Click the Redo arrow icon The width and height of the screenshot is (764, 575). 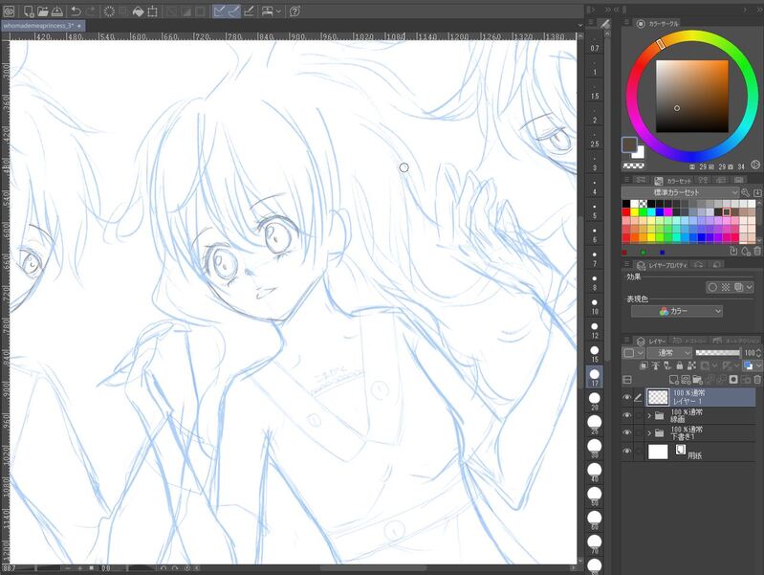[x=91, y=11]
